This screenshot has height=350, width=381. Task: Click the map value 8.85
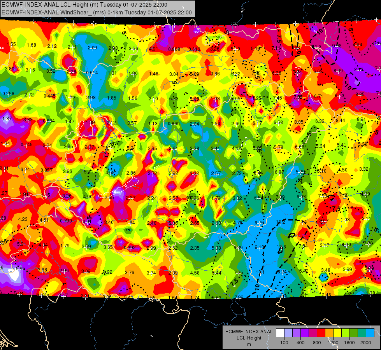click(x=360, y=94)
